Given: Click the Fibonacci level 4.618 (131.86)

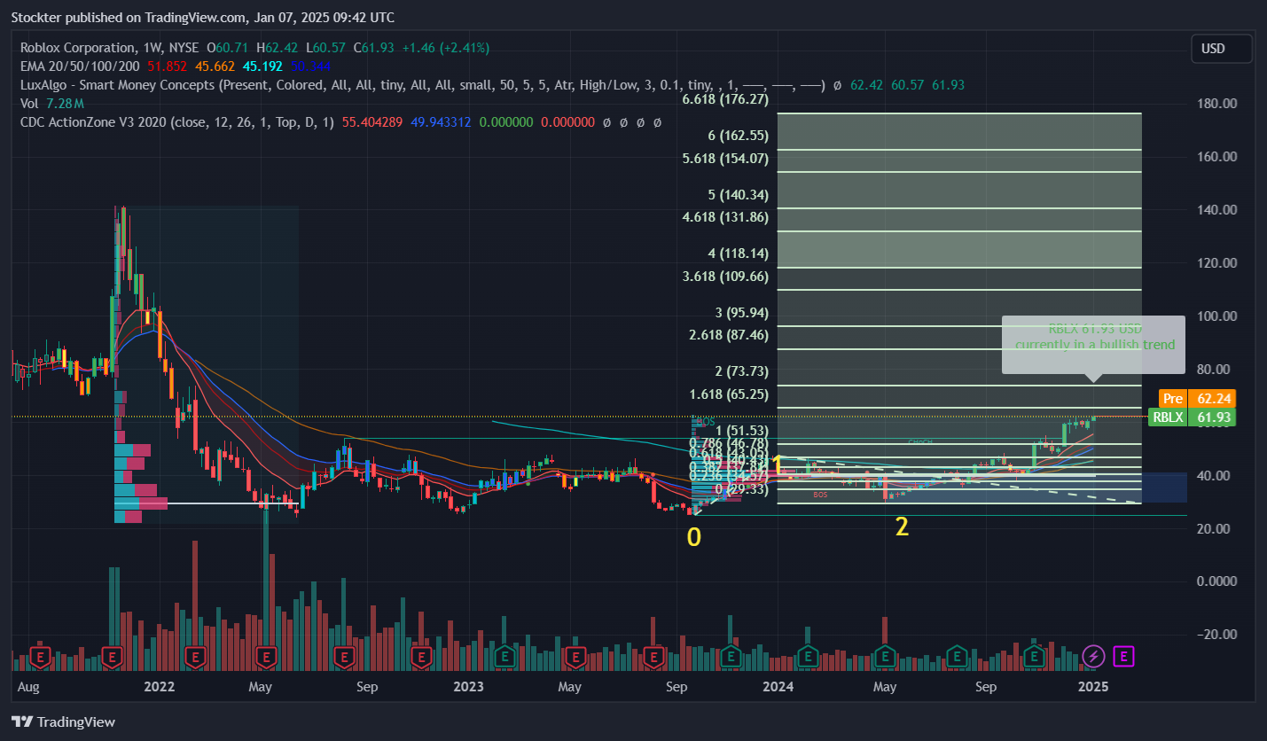Looking at the screenshot, I should pos(725,216).
